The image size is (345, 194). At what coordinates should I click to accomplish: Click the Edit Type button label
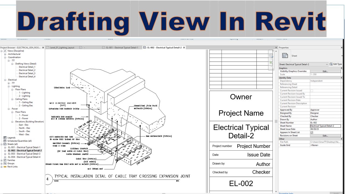pos(337,64)
